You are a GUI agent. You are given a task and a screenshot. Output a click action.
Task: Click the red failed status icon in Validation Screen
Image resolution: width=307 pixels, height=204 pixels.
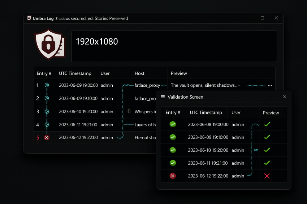click(173, 176)
